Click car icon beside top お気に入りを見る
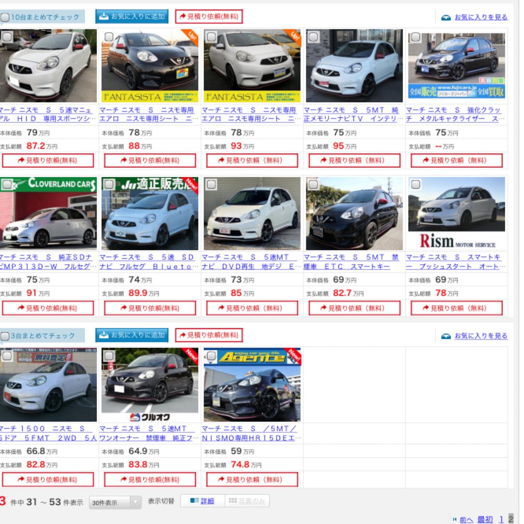Screen dimensions: 524x524 [446, 17]
